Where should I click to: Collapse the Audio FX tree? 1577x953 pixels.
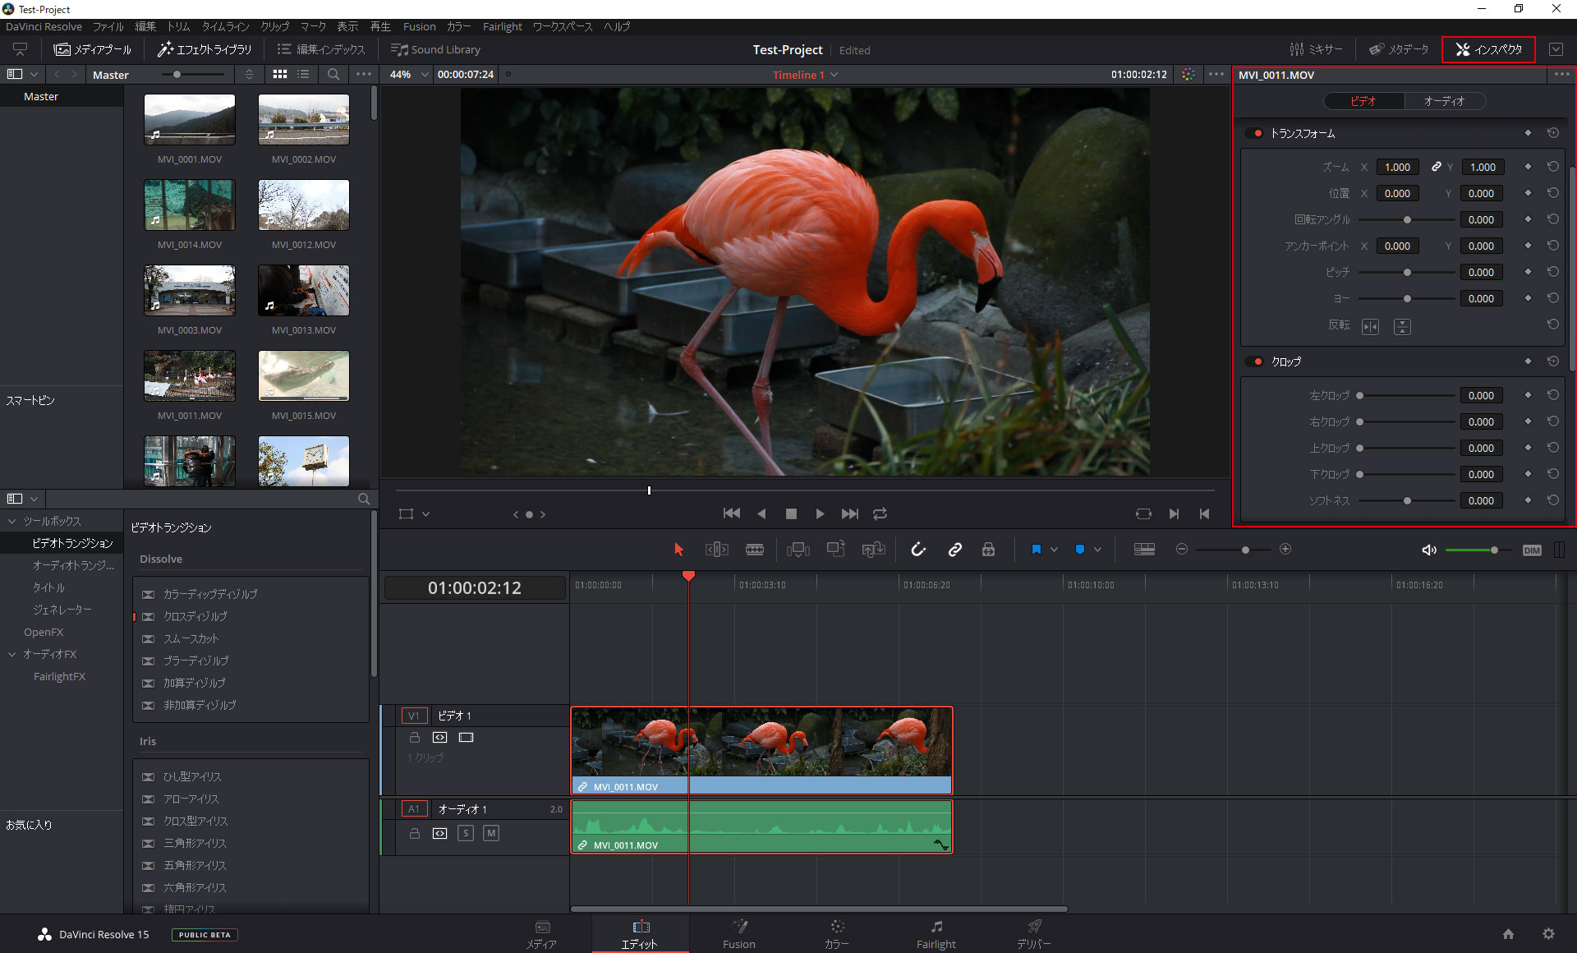coord(12,654)
